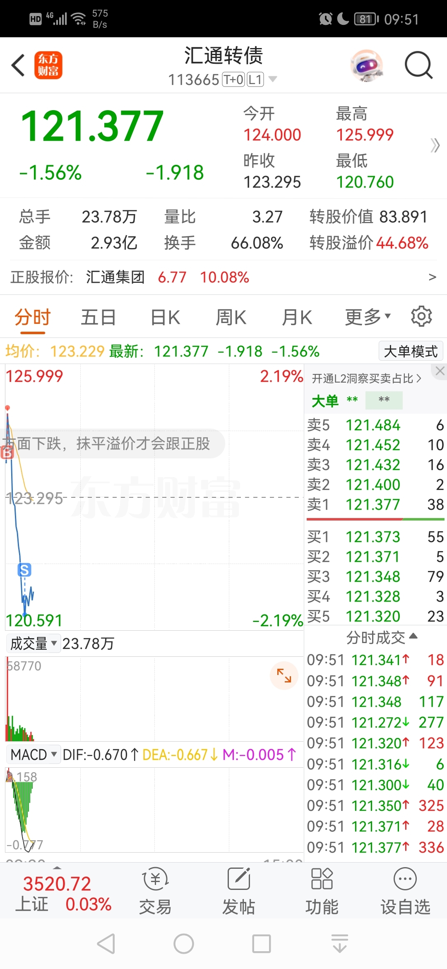Open the 东方财富 logo icon
Viewport: 447px width, 969px height.
click(48, 65)
